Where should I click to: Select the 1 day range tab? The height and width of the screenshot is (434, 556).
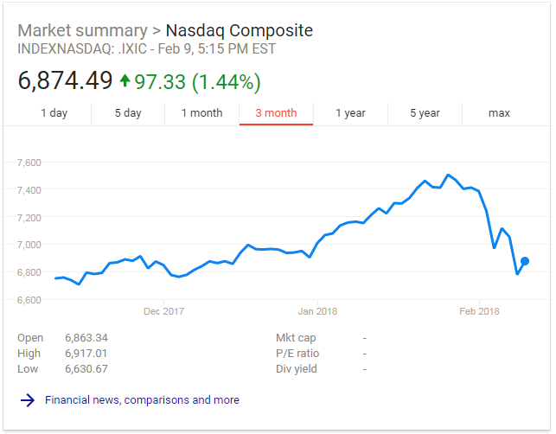[x=54, y=113]
